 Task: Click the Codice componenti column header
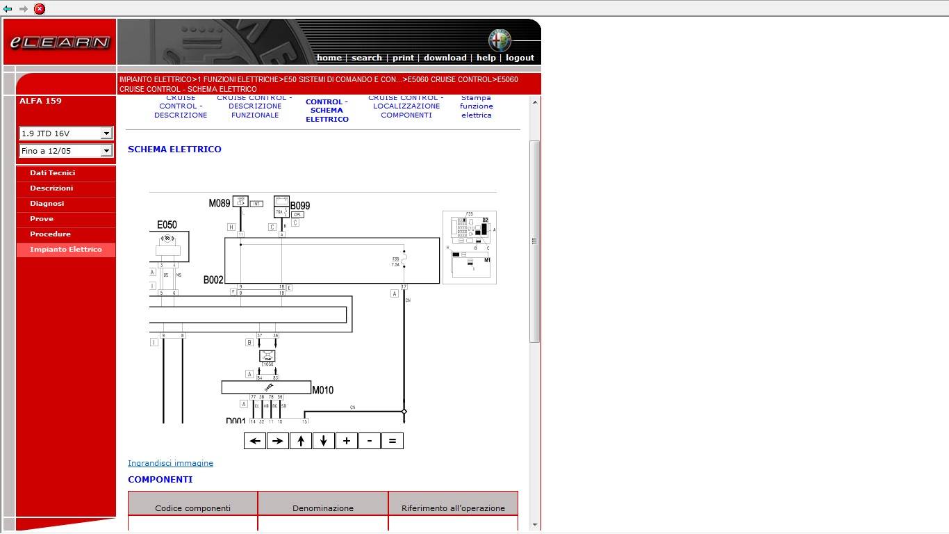tap(192, 503)
